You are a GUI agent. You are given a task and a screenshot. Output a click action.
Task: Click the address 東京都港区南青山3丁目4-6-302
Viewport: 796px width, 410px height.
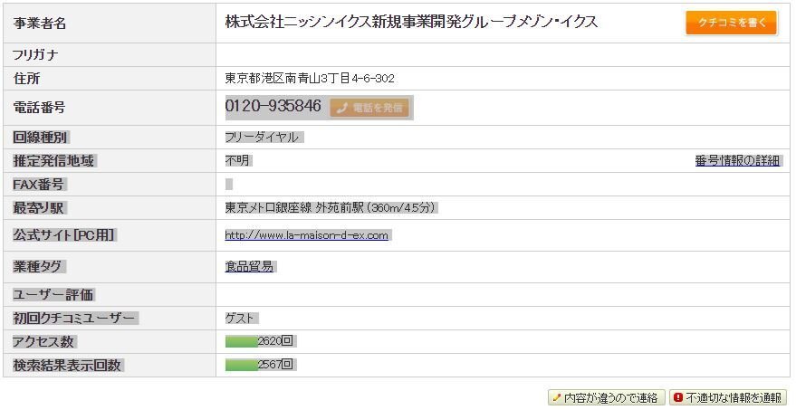click(310, 79)
